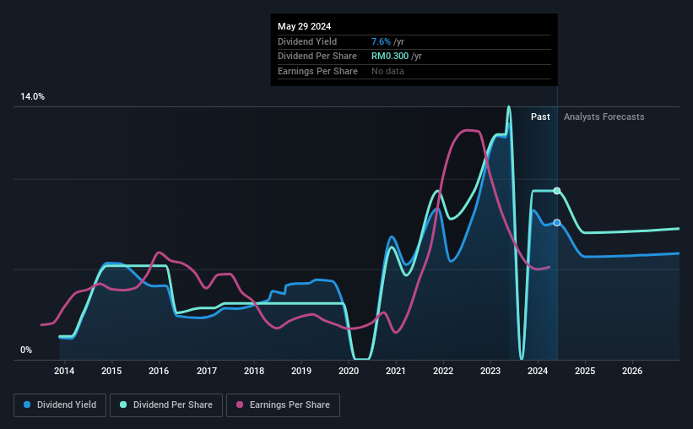This screenshot has height=429, width=693.
Task: Click the May 29 2024 tooltip date
Action: (x=304, y=26)
